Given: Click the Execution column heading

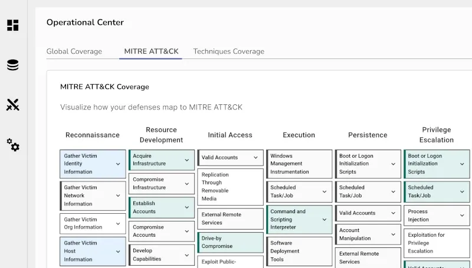Looking at the screenshot, I should (x=299, y=135).
